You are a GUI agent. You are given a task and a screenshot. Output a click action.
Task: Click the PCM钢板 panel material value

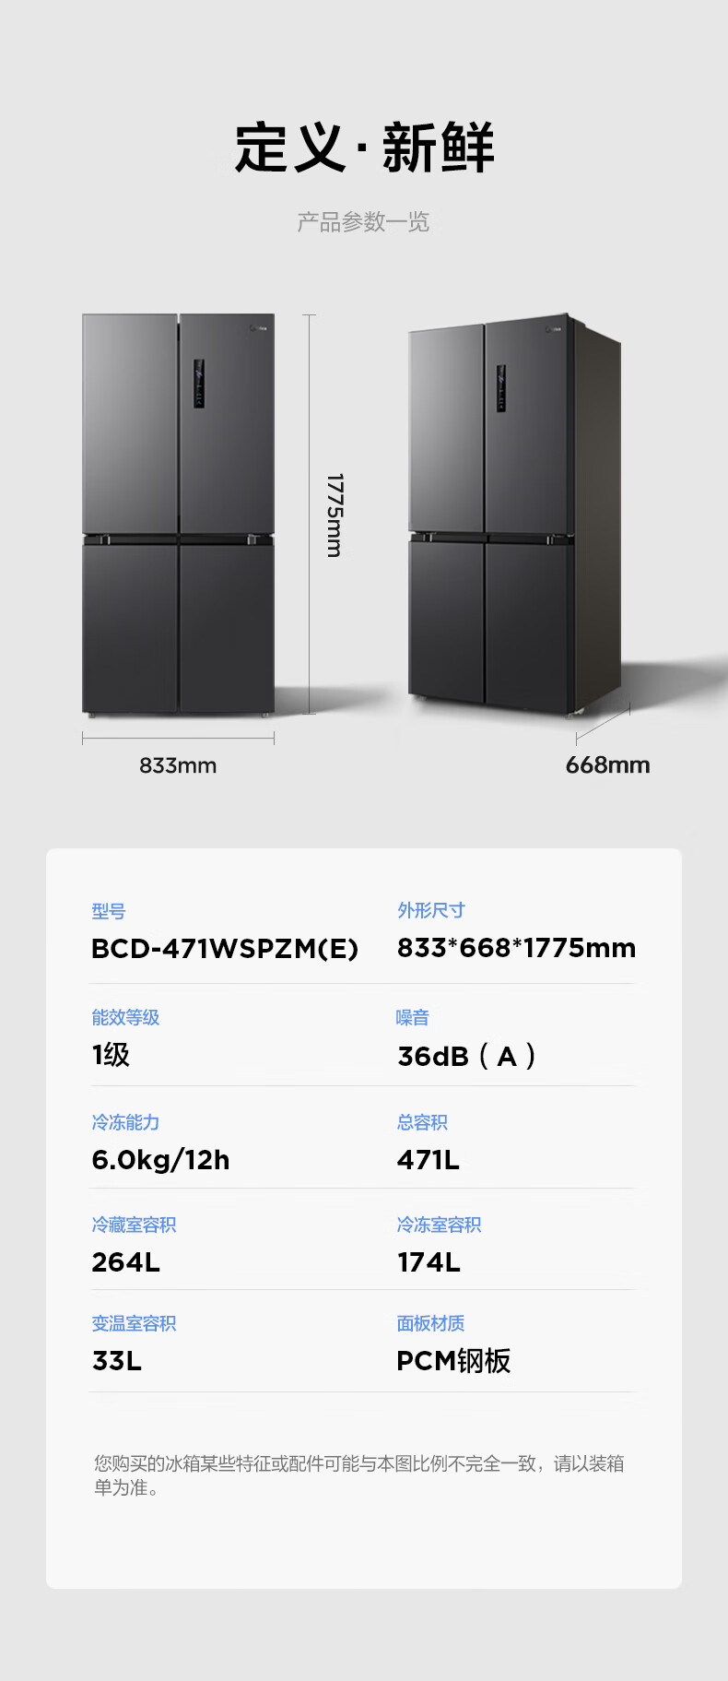pos(453,1361)
